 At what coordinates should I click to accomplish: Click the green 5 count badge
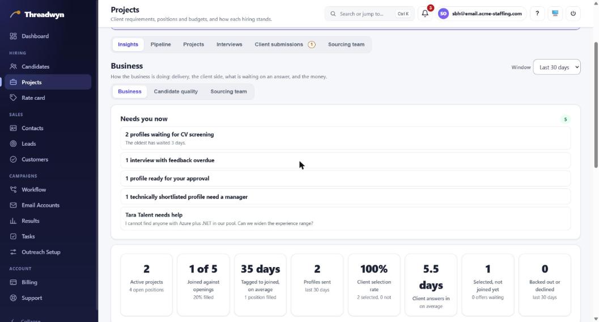[x=566, y=119]
